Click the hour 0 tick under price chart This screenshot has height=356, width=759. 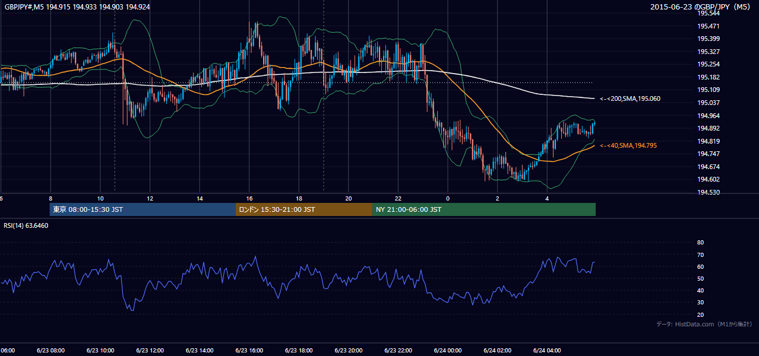[x=448, y=199]
